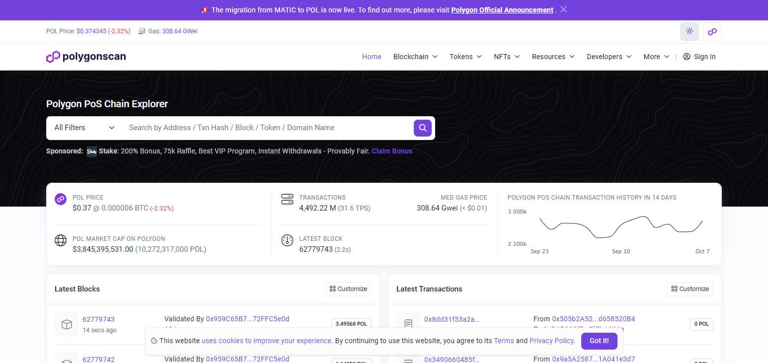This screenshot has height=363, width=768.
Task: Expand the Blockchain menu
Action: [415, 57]
